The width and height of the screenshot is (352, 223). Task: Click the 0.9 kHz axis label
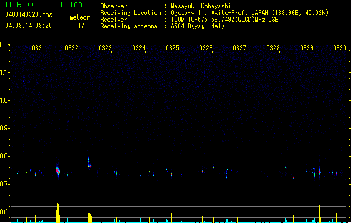pos(4,128)
